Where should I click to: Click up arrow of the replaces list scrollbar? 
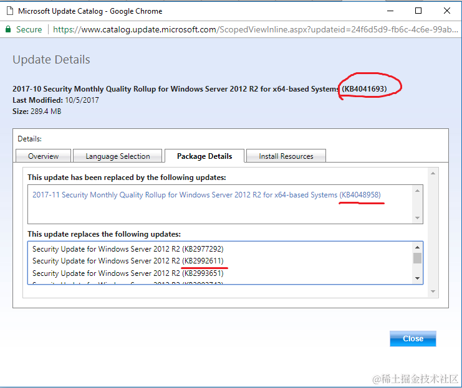click(417, 247)
